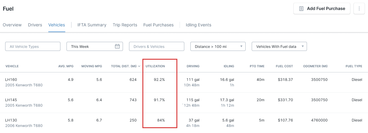
Task: Click the Fuel Cost column header
Action: (284, 66)
